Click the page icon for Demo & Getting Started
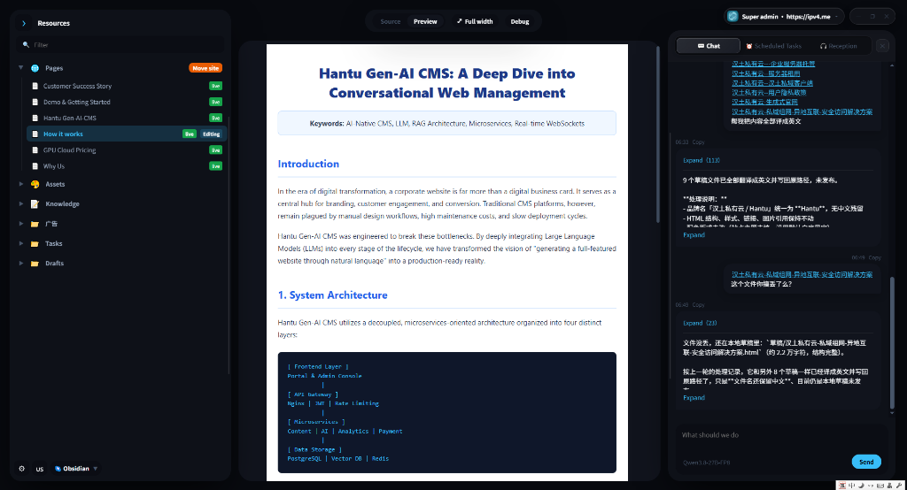 pos(35,103)
